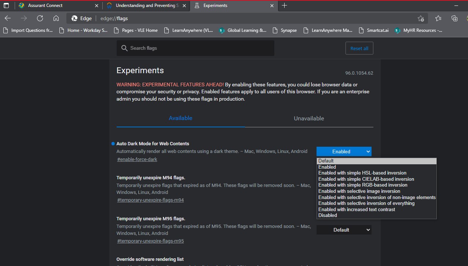
Task: Open the Favorites list icon
Action: [438, 18]
